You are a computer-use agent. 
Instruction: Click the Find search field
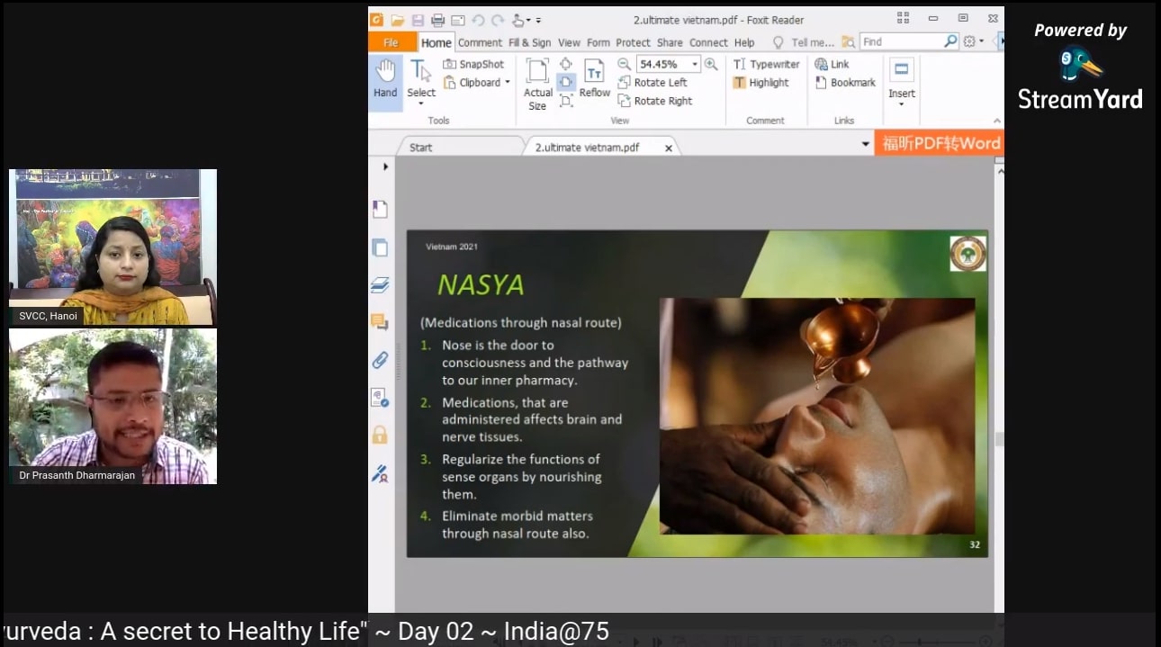[x=900, y=41]
